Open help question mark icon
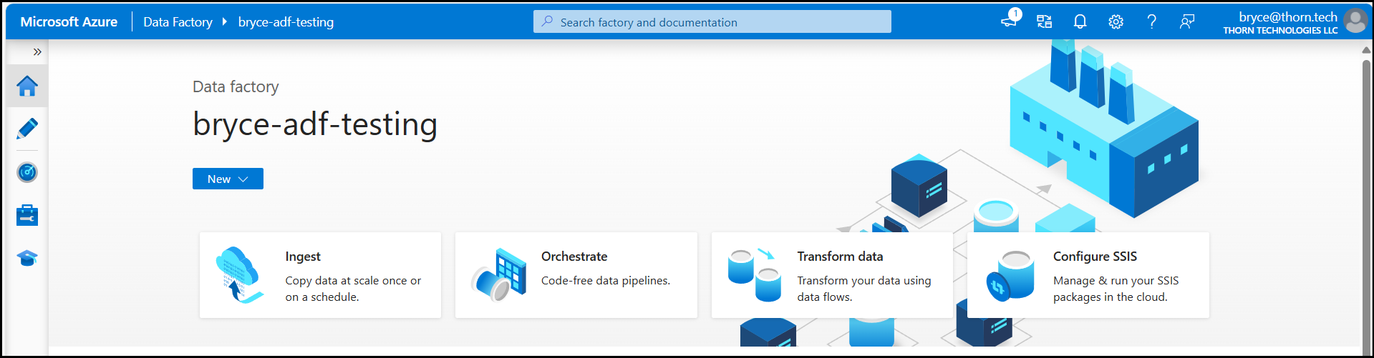This screenshot has width=1374, height=358. tap(1151, 22)
